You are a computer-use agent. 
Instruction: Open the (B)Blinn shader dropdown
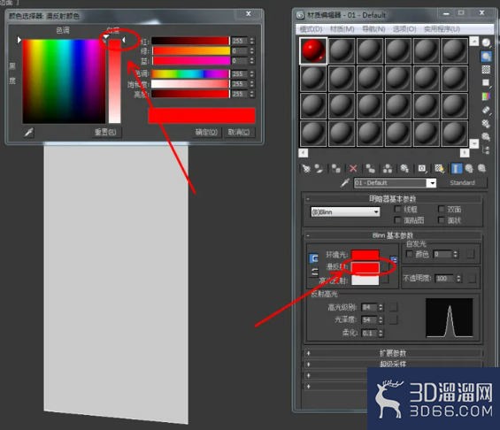click(345, 212)
